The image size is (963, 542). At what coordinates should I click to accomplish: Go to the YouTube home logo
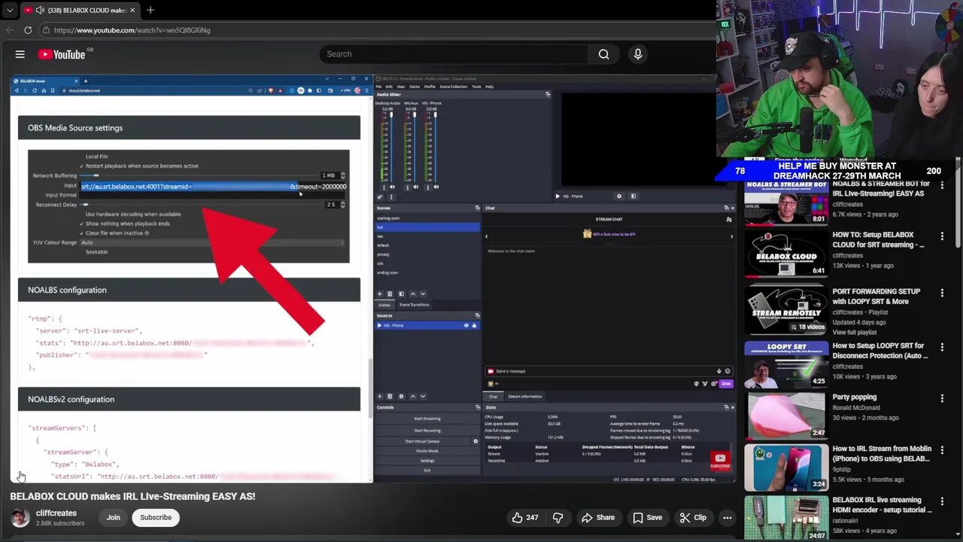pos(62,54)
